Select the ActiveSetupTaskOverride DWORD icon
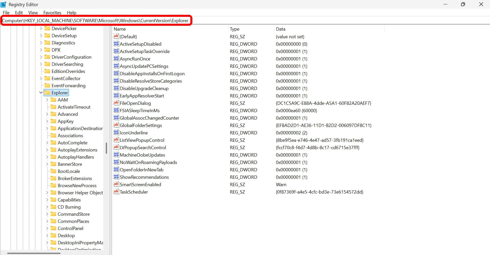Screen dimensions: 490x255 coord(116,51)
